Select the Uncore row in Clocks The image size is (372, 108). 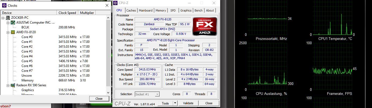coord(53,76)
